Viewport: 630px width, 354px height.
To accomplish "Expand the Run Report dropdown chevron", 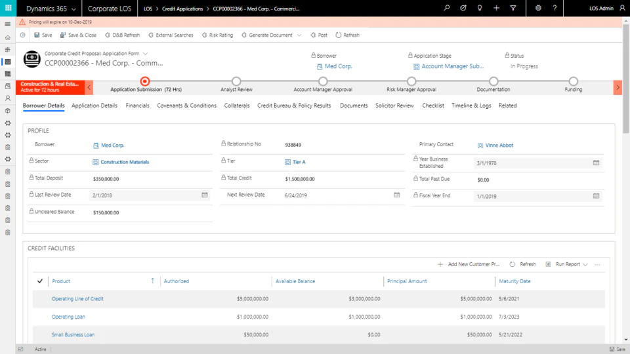I will (585, 264).
